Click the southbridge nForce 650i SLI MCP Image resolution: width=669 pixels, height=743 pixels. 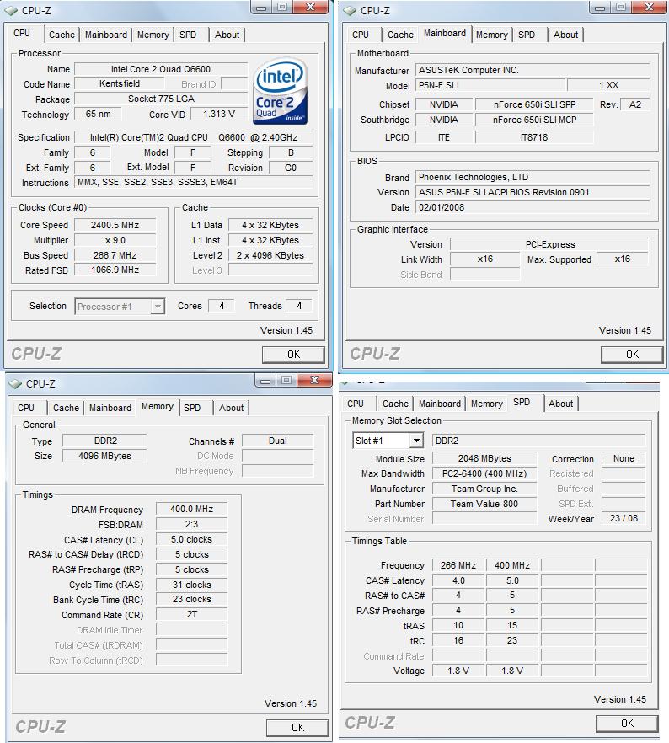[x=534, y=120]
